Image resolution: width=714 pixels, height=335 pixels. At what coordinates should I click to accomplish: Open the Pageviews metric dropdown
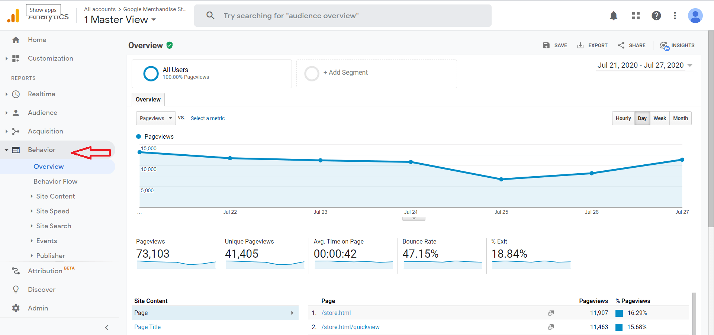pyautogui.click(x=156, y=118)
